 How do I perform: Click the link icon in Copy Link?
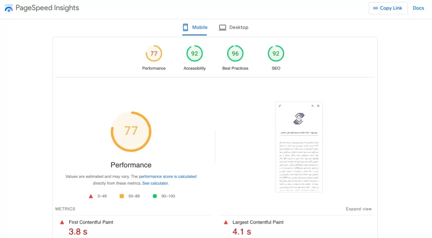pyautogui.click(x=376, y=8)
